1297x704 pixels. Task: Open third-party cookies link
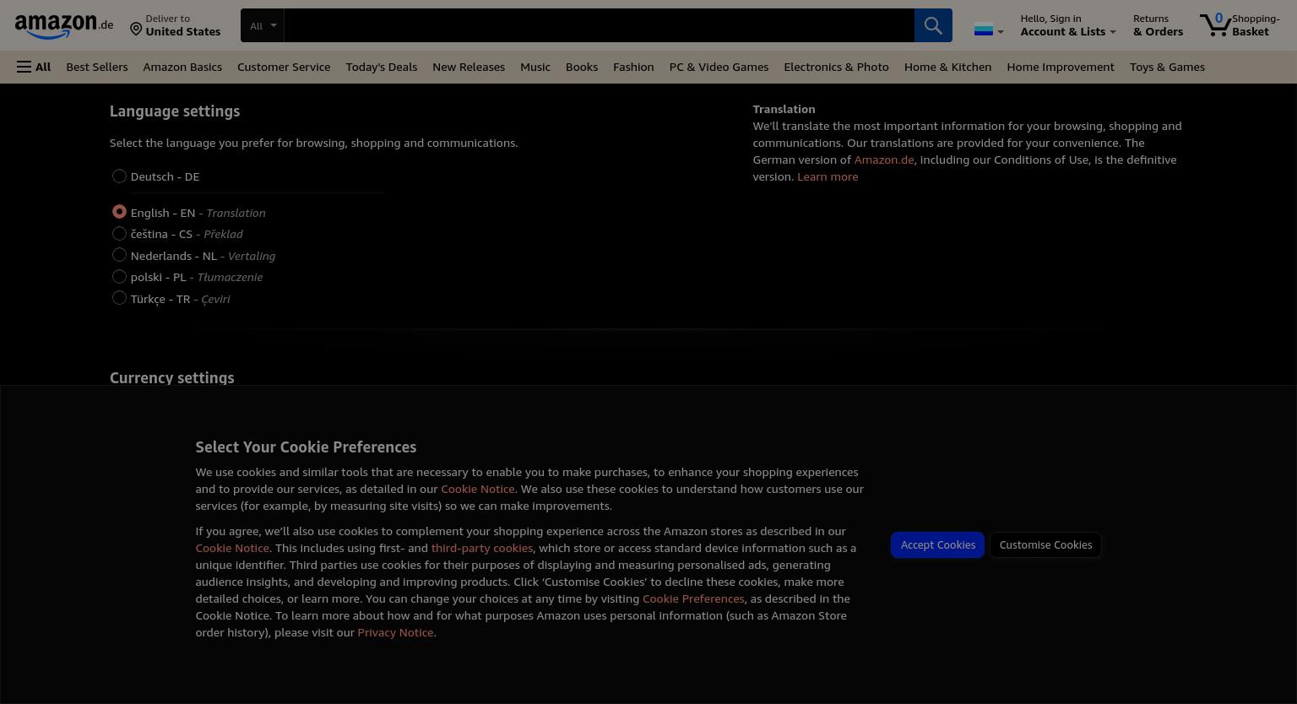(x=482, y=548)
